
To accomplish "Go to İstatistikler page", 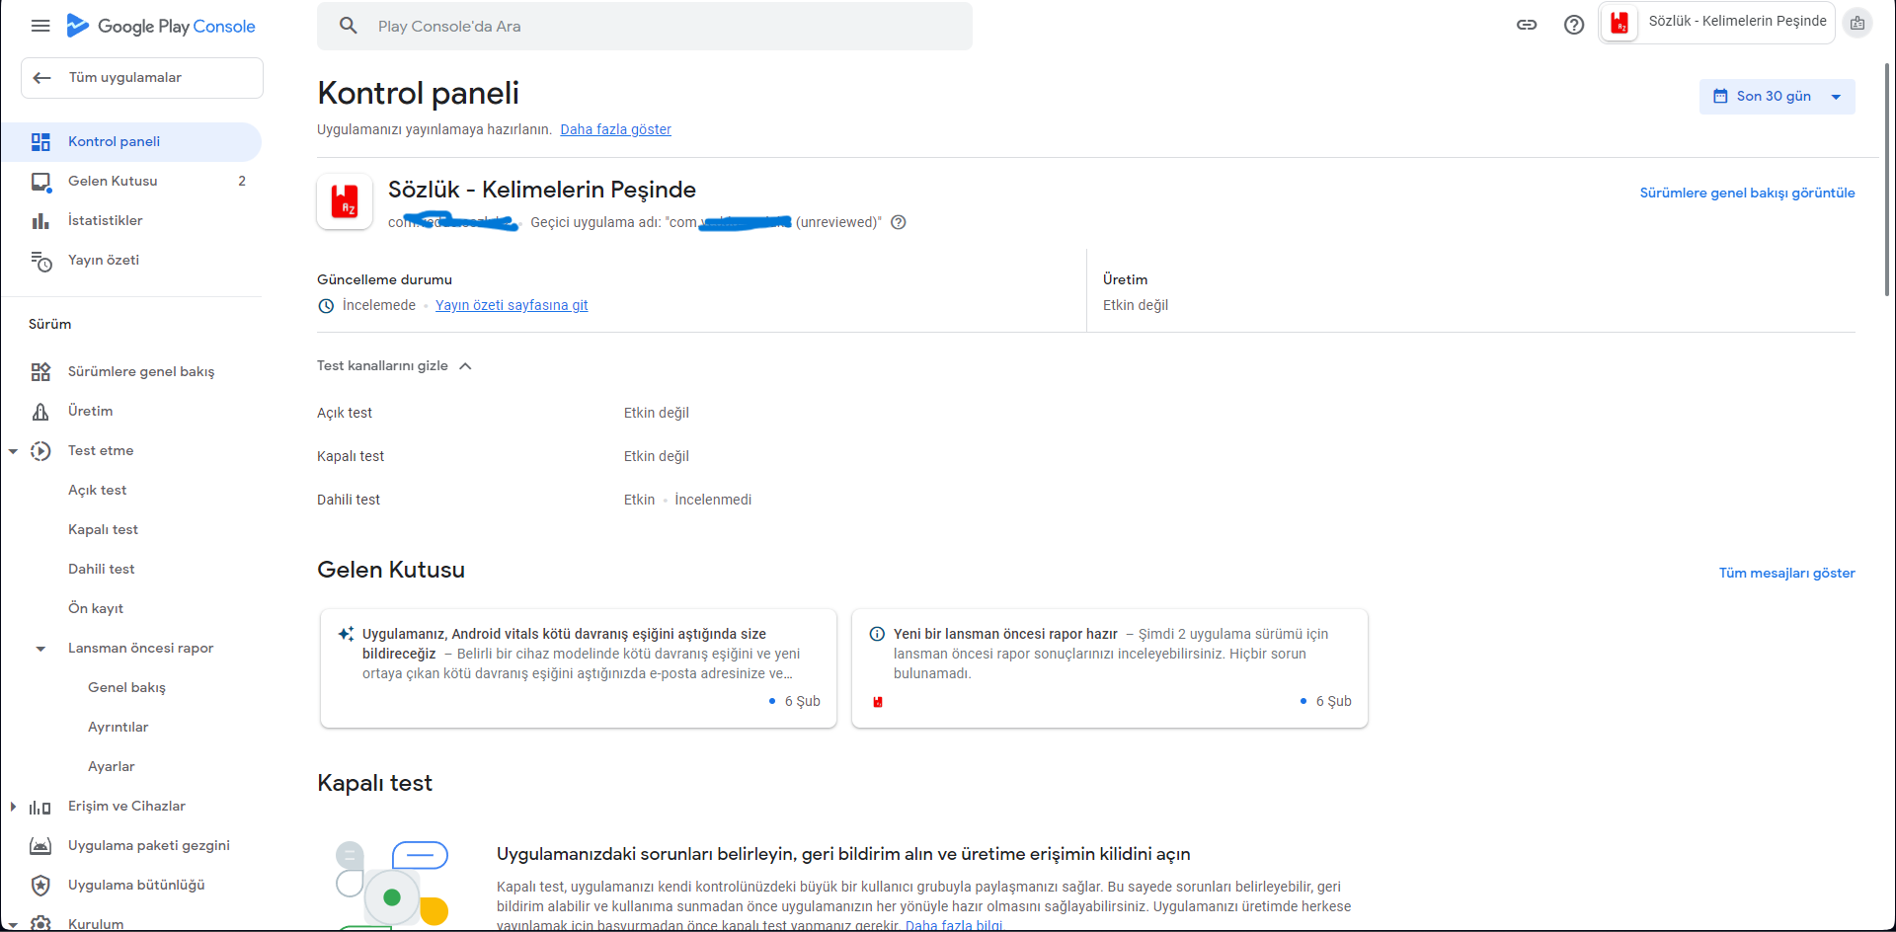I will pyautogui.click(x=131, y=221).
